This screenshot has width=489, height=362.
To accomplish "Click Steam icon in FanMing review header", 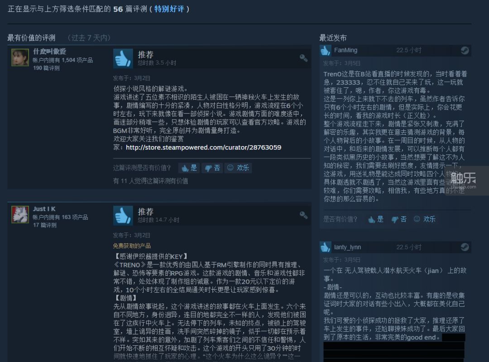I will 465,51.
